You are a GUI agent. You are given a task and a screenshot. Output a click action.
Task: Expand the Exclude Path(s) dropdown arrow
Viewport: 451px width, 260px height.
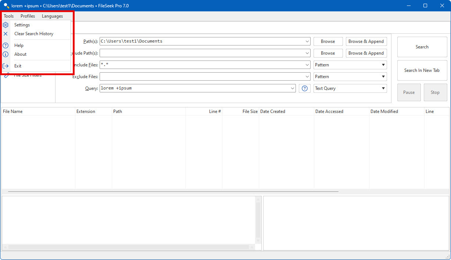tap(307, 53)
